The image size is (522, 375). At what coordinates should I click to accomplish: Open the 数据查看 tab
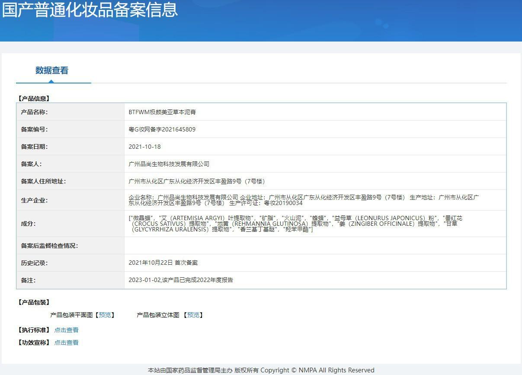tap(52, 71)
